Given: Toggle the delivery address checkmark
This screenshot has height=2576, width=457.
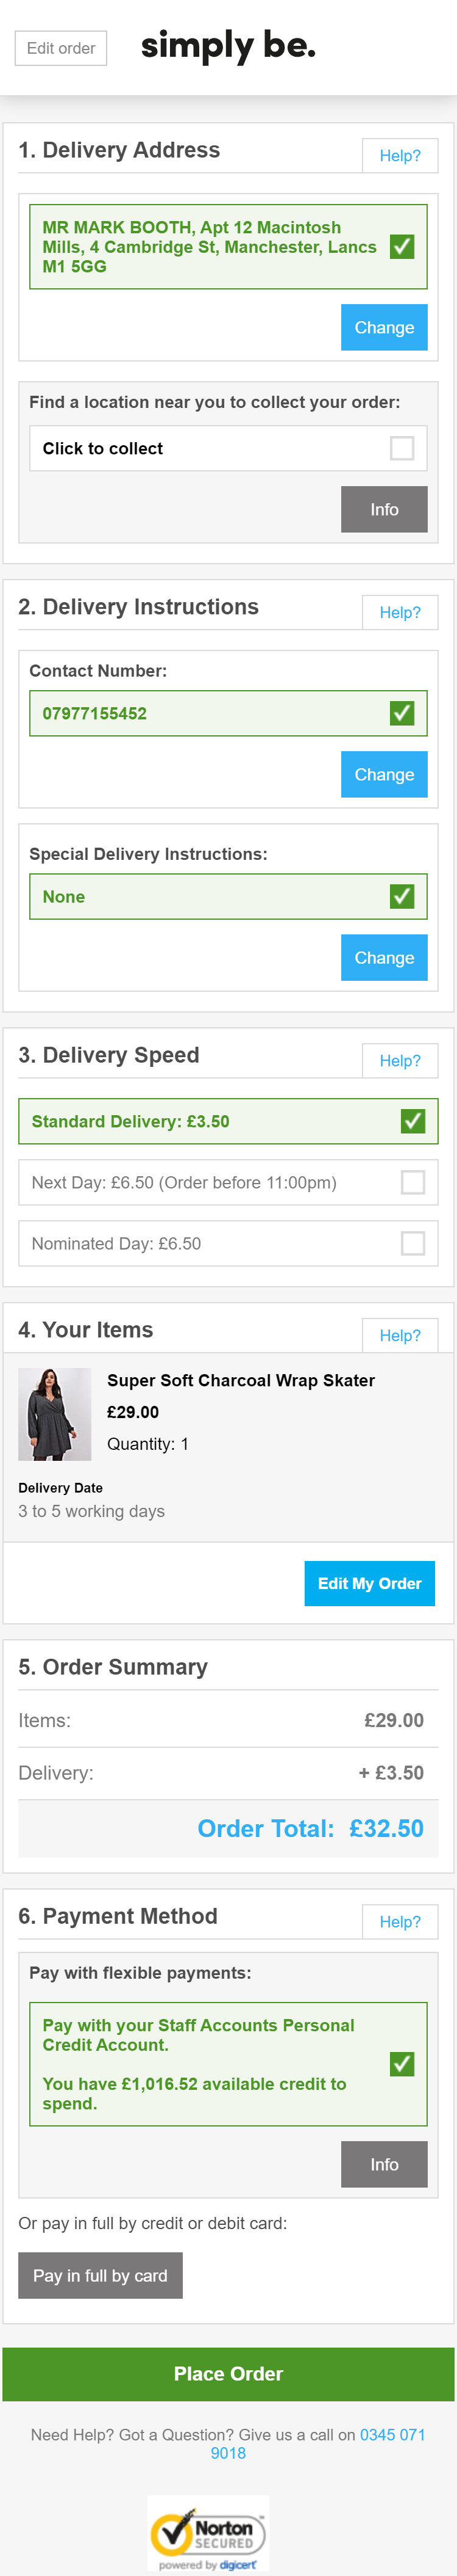Looking at the screenshot, I should click(401, 247).
